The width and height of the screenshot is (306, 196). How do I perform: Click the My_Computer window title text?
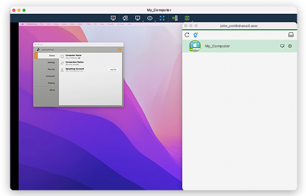pyautogui.click(x=159, y=10)
